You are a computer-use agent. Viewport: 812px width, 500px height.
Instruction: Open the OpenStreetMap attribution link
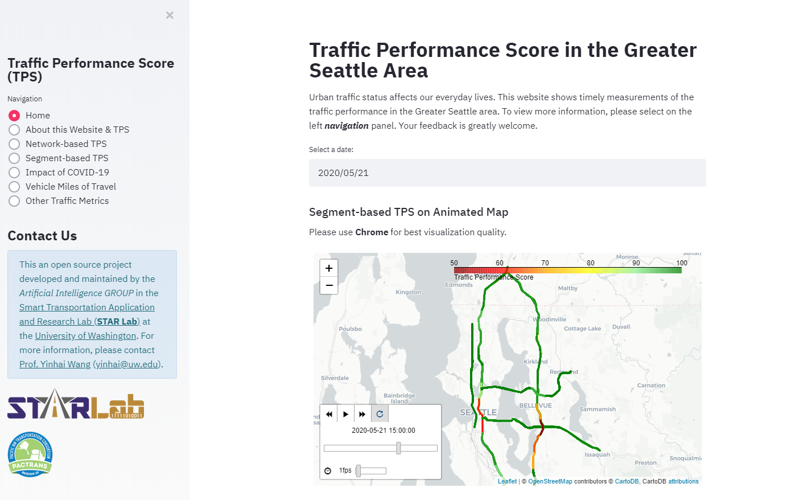(x=550, y=482)
